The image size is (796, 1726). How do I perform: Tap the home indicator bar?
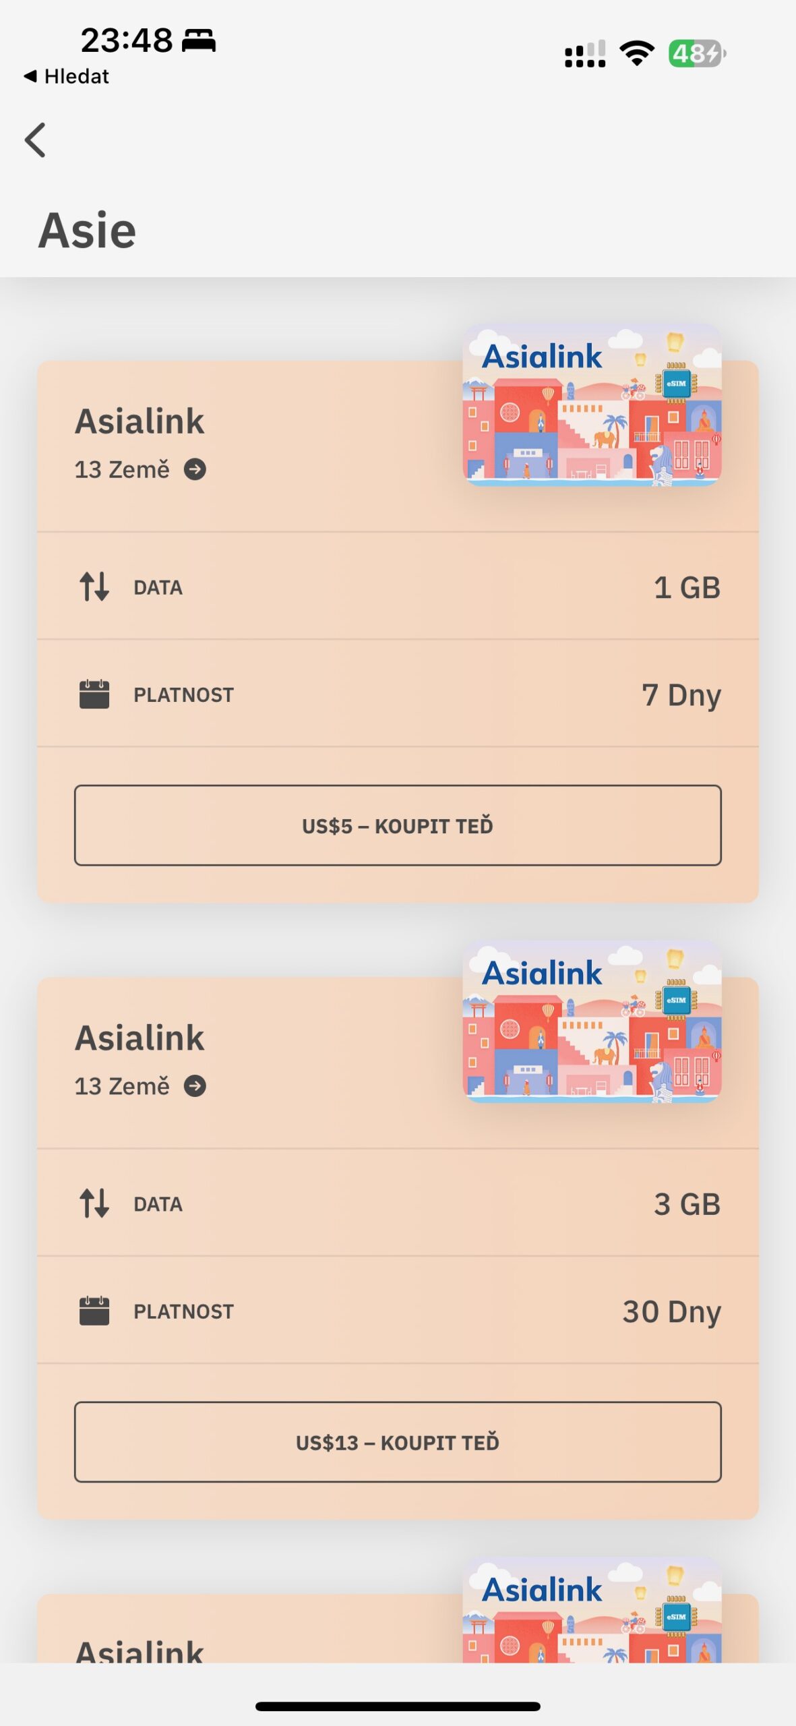coord(398,1706)
